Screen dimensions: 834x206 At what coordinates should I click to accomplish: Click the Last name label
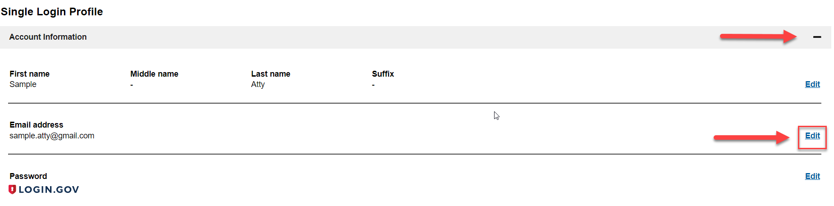tap(270, 74)
